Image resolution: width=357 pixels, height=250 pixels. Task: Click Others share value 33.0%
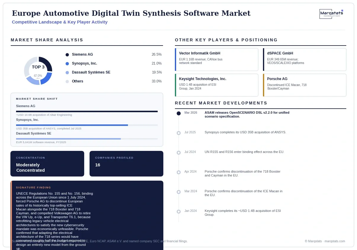pos(156,81)
